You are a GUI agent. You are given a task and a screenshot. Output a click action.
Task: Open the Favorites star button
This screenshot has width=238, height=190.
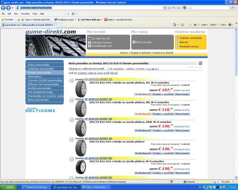pyautogui.click(x=7, y=19)
